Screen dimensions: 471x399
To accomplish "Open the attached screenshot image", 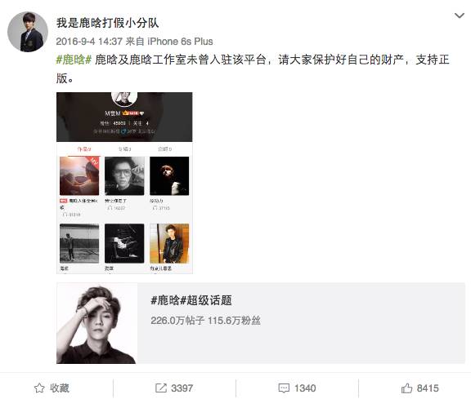I will pyautogui.click(x=124, y=183).
